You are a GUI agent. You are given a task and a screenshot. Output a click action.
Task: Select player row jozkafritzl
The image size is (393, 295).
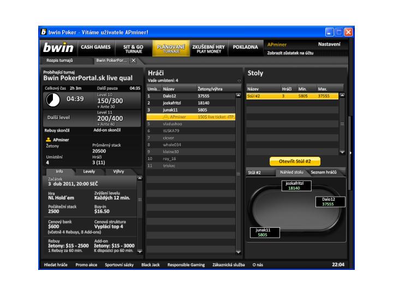[190, 103]
